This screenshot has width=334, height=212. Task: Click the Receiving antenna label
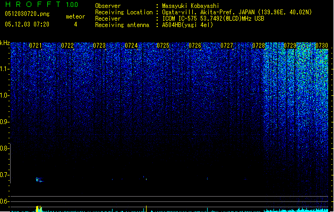pyautogui.click(x=122, y=25)
